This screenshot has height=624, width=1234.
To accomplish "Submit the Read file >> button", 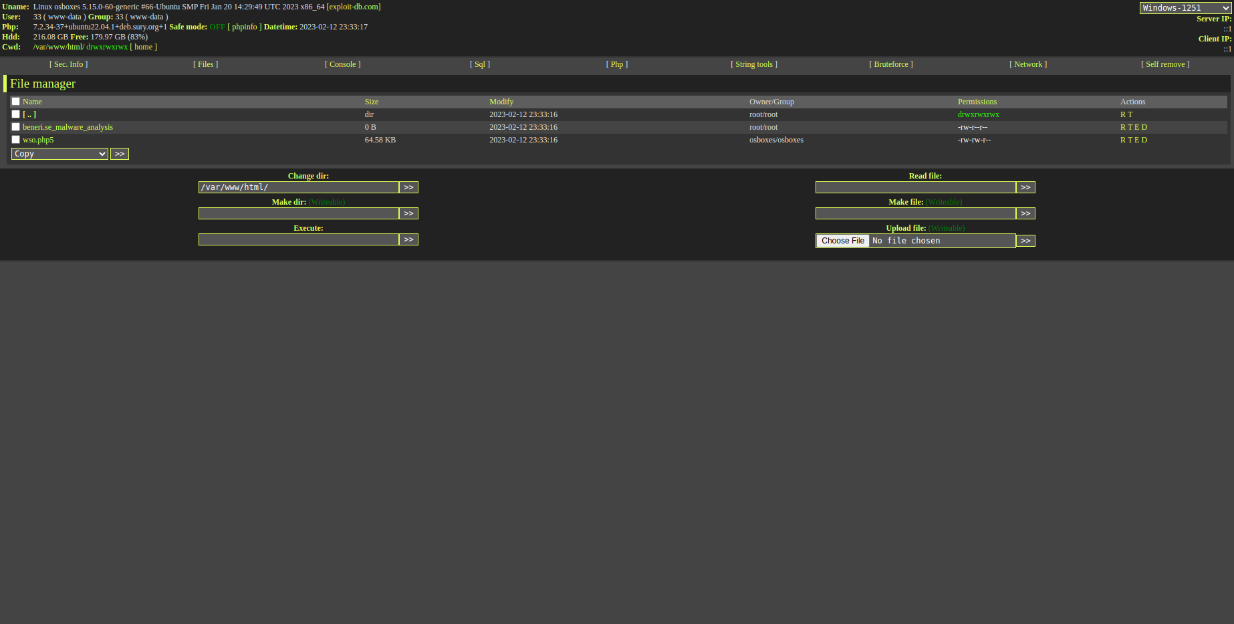I will pyautogui.click(x=1026, y=187).
